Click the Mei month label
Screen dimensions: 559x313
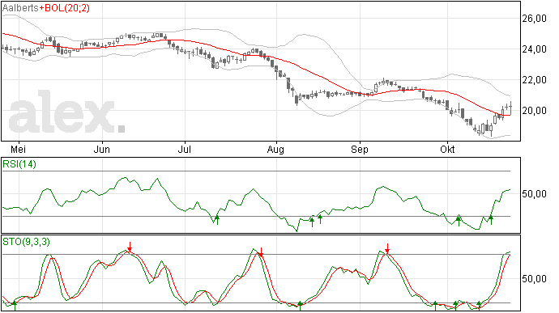(x=19, y=149)
